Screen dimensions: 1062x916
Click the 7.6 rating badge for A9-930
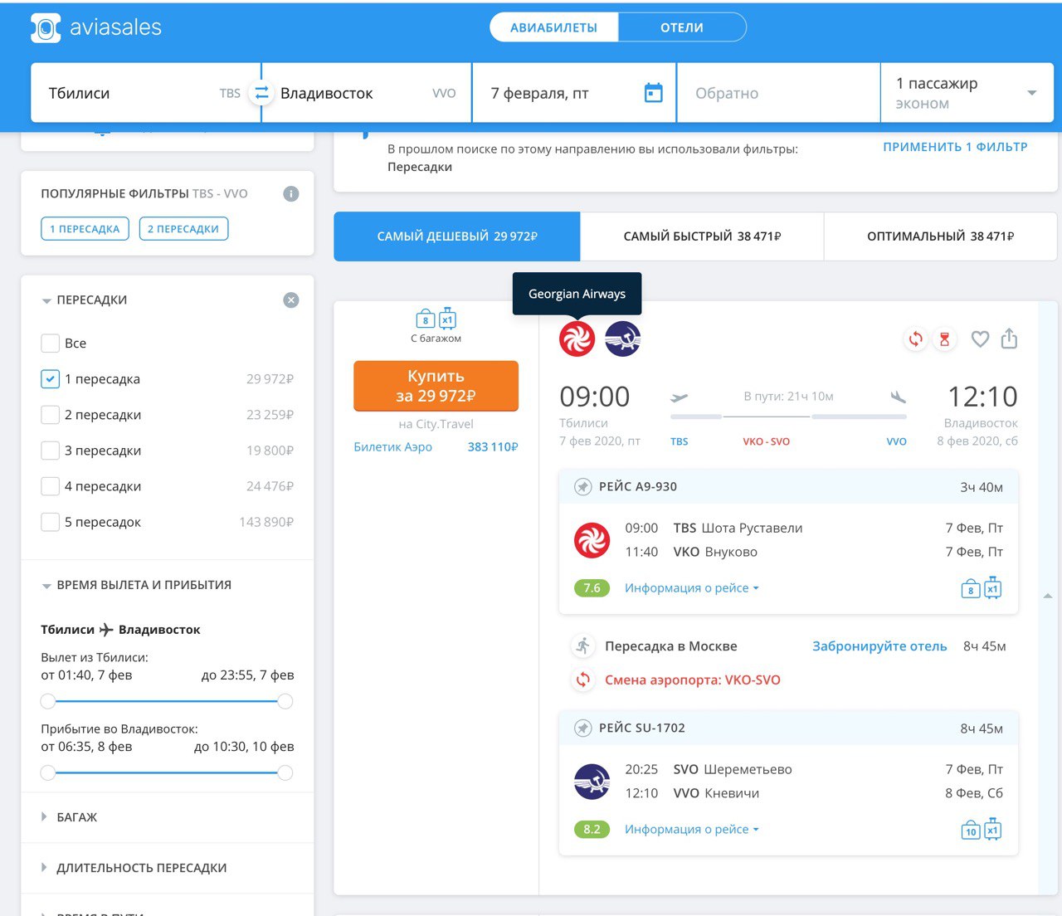(x=592, y=588)
